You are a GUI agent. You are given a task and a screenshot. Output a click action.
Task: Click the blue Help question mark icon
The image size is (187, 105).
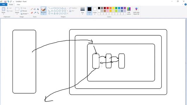point(186,4)
